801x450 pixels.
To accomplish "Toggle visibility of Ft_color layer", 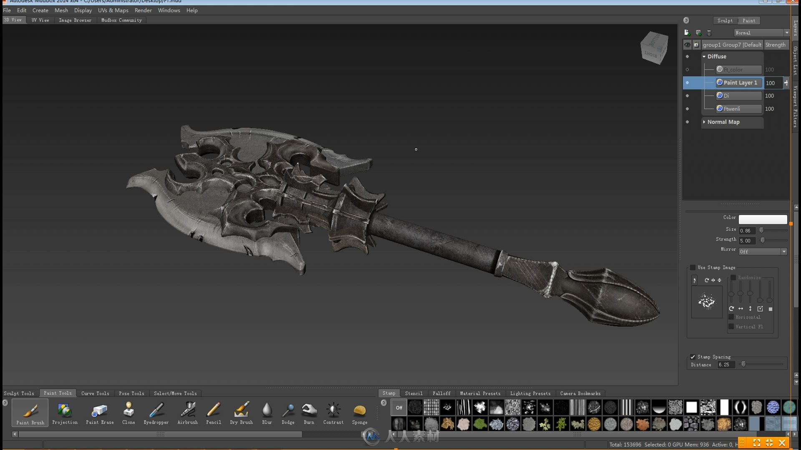I will (687, 70).
